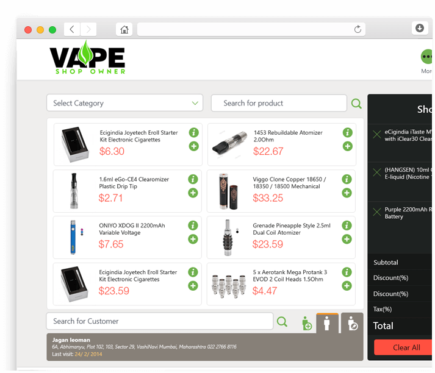View info for Grenade Pineapple Style Atomizer

coord(347,226)
